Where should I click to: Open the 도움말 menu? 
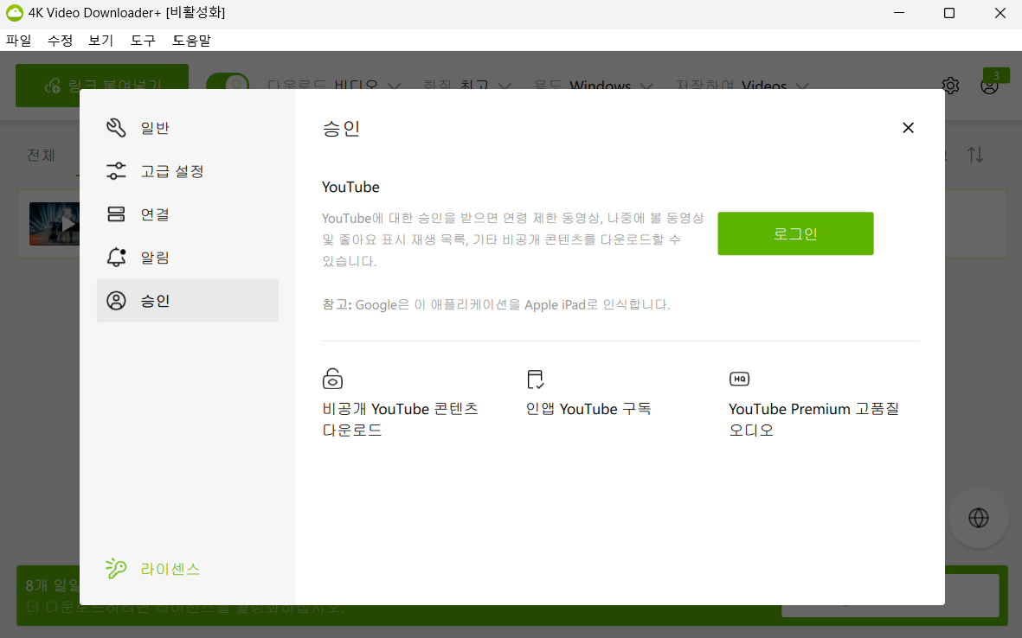[191, 41]
